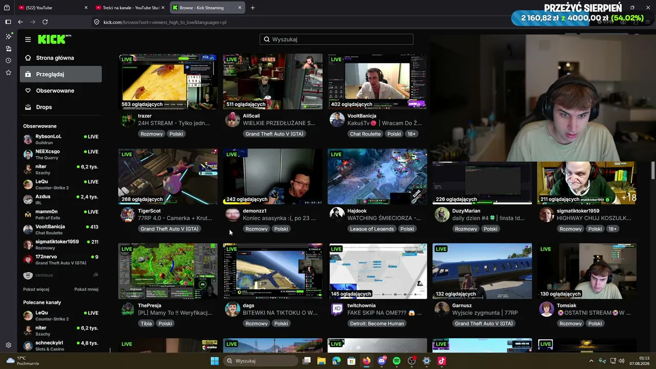Image resolution: width=656 pixels, height=369 pixels.
Task: Open OBS Studio from the taskbar
Action: [x=412, y=361]
